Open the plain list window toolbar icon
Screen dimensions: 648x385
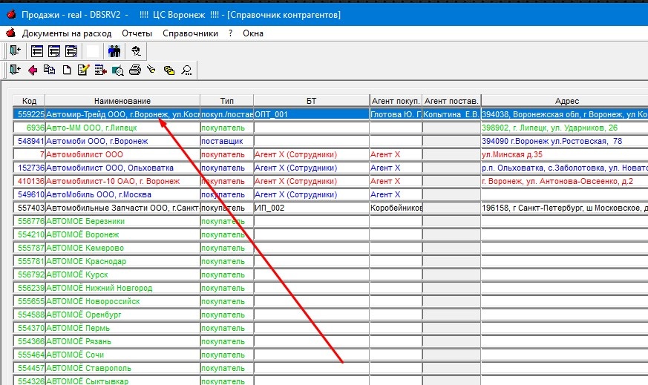coord(37,50)
